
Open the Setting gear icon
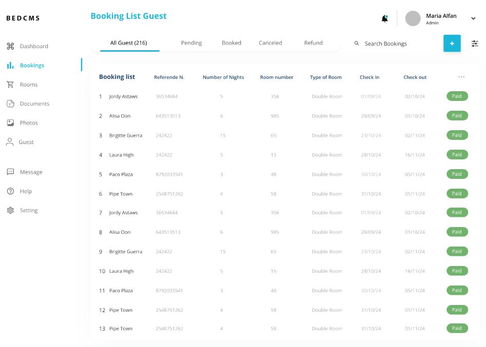coord(10,211)
